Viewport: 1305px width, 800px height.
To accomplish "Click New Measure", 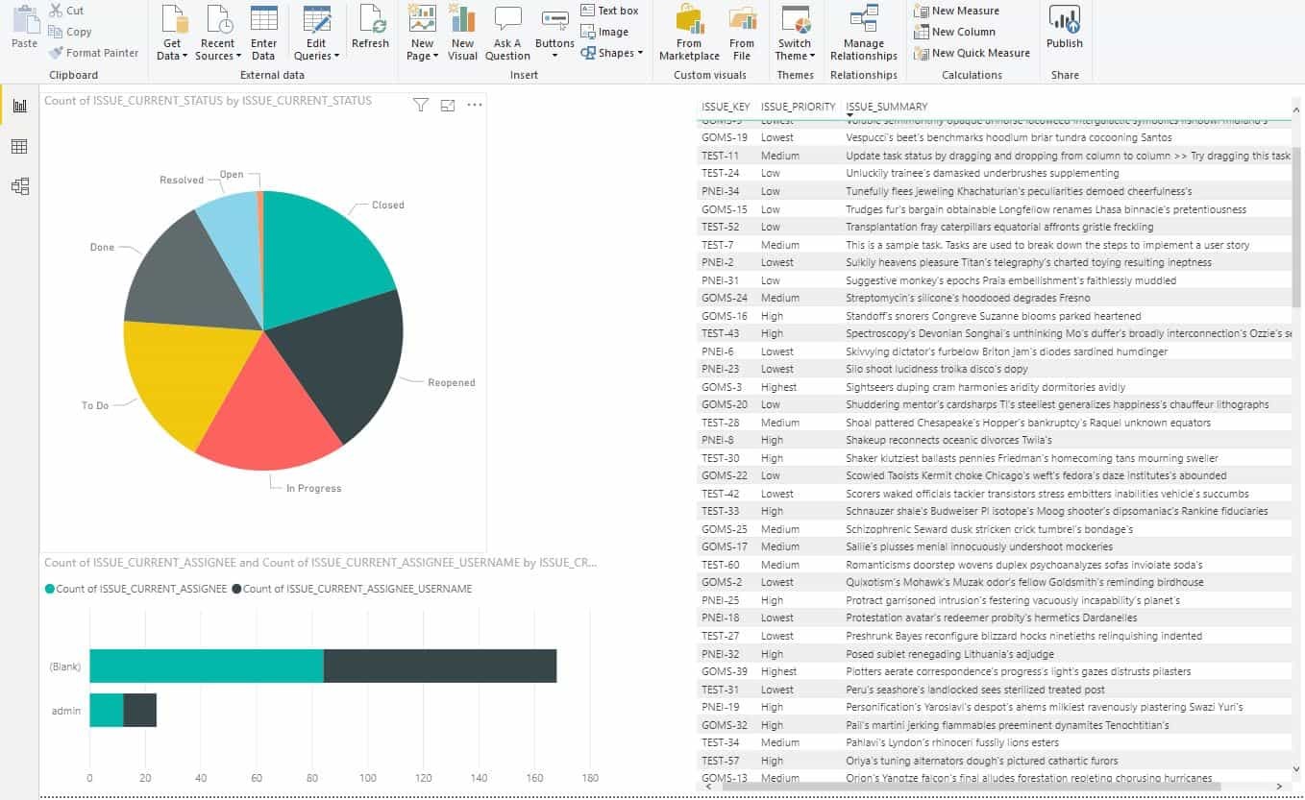I will click(x=956, y=11).
